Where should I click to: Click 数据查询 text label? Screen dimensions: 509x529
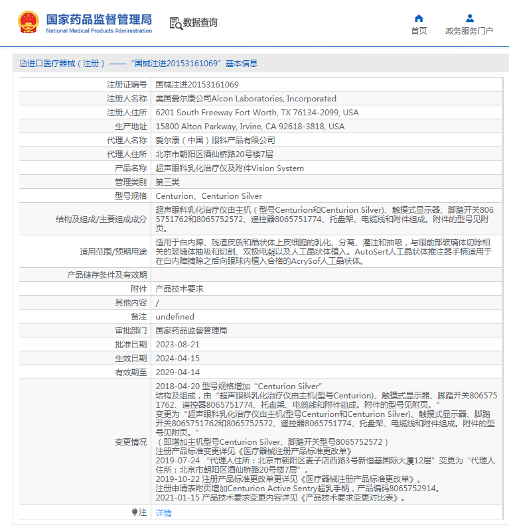click(x=200, y=23)
